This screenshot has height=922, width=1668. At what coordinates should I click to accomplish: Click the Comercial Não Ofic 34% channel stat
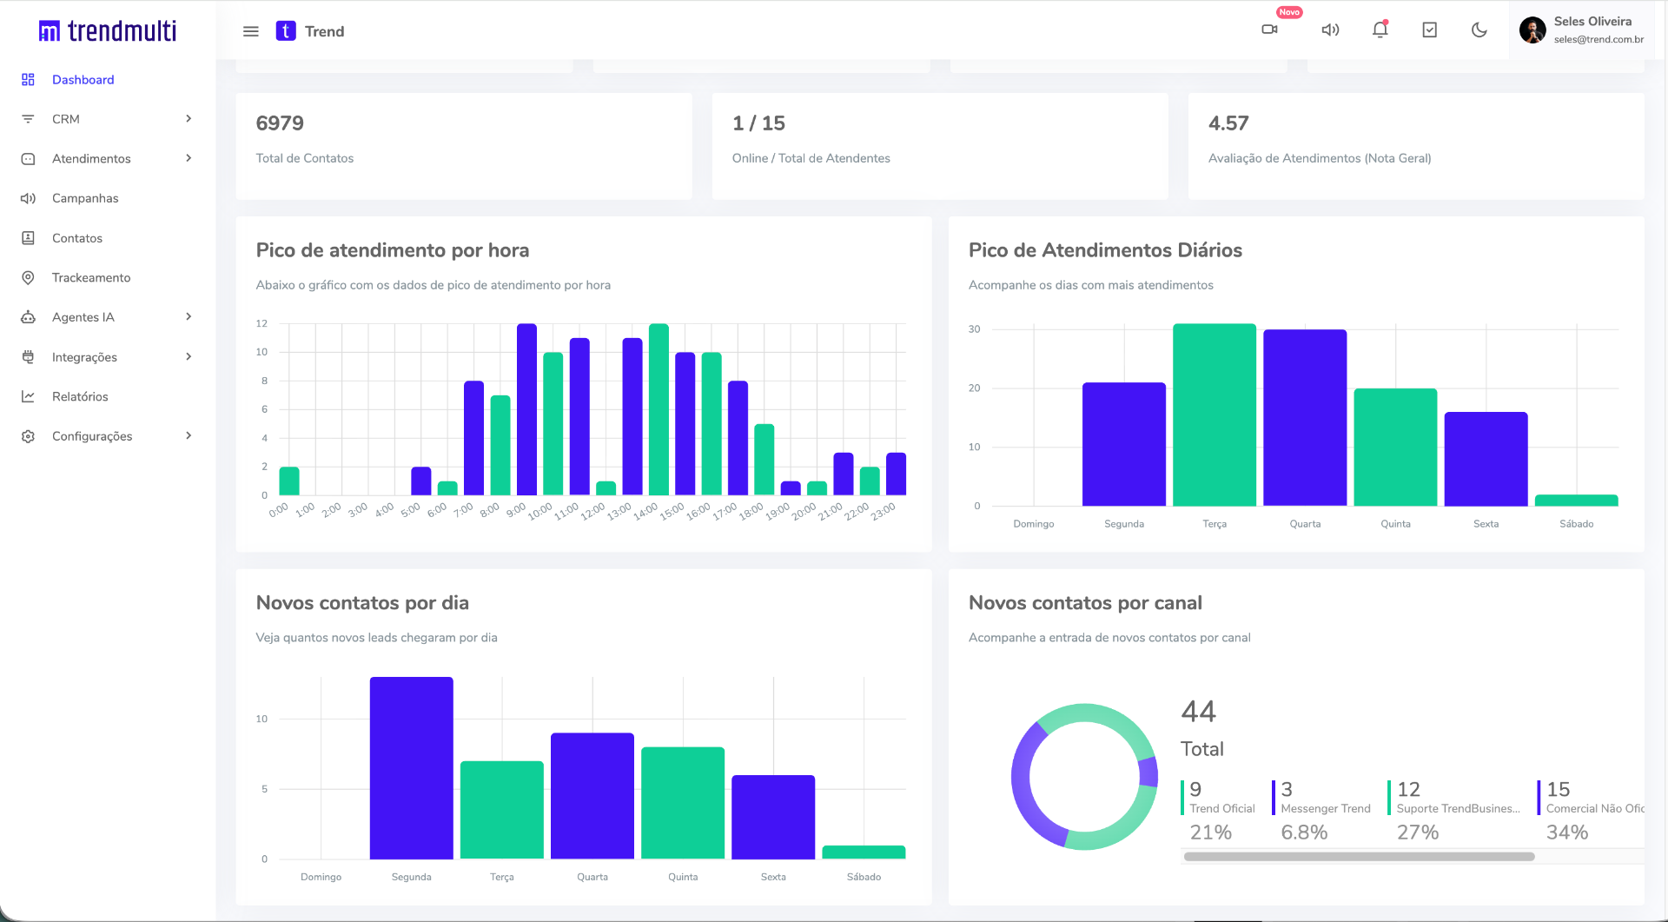click(x=1592, y=811)
